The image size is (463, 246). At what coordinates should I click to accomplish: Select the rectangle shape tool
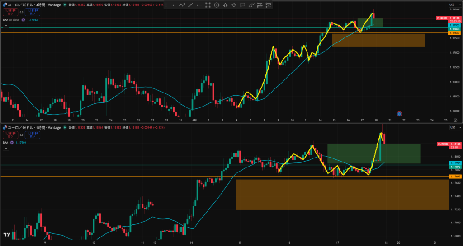(x=208, y=5)
